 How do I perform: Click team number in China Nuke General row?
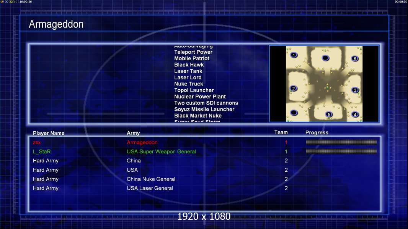[x=286, y=179]
